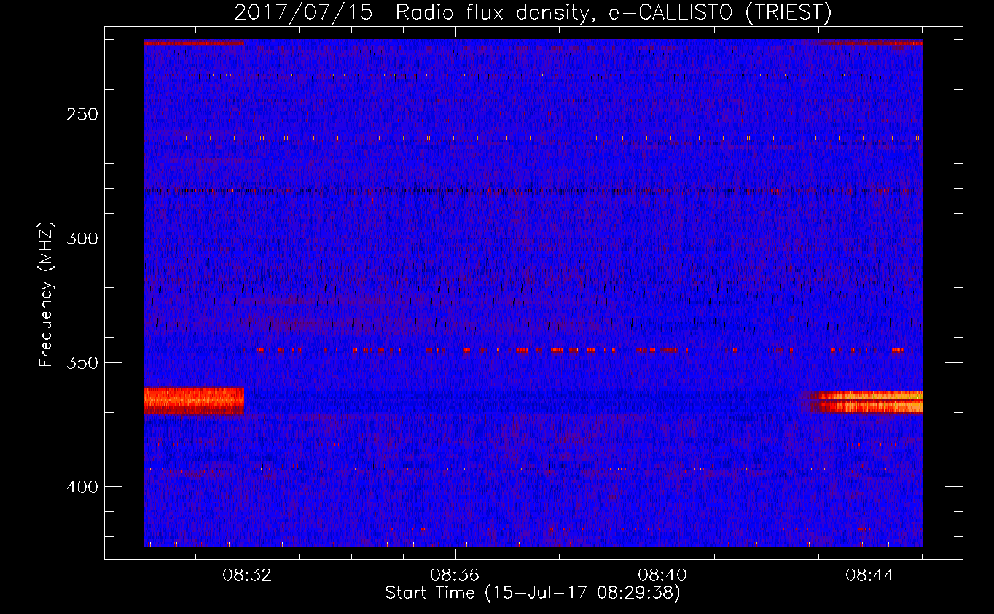The height and width of the screenshot is (614, 994).
Task: Click the 400 frequency tick label
Action: [82, 487]
